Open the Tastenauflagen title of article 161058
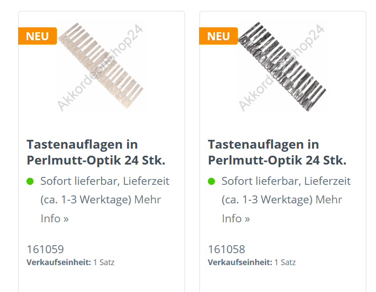 [277, 152]
